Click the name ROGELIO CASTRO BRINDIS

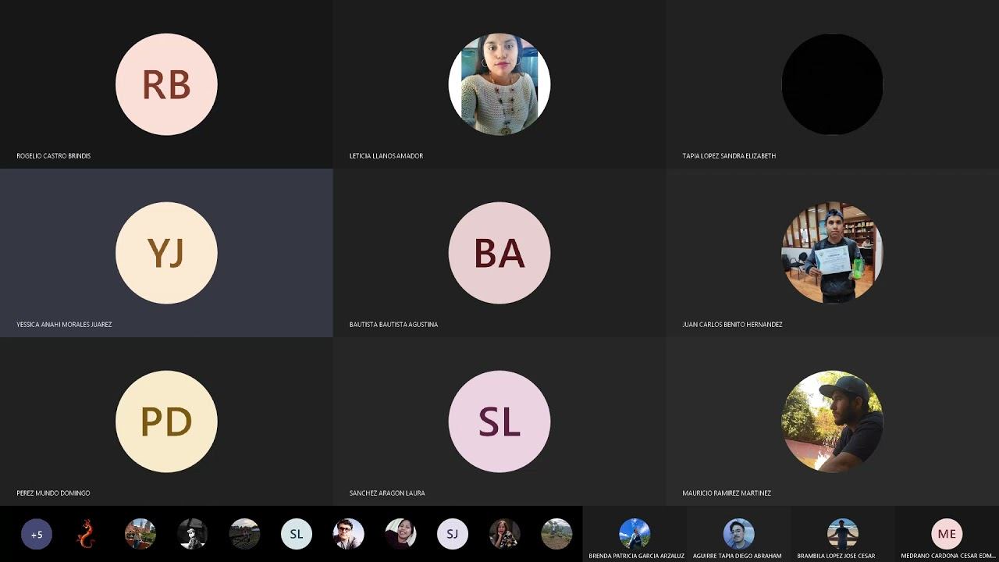[54, 156]
